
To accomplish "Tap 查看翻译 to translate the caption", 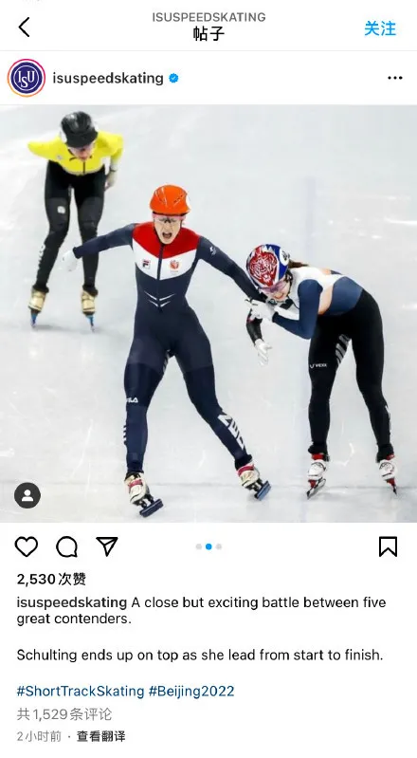I will [101, 736].
